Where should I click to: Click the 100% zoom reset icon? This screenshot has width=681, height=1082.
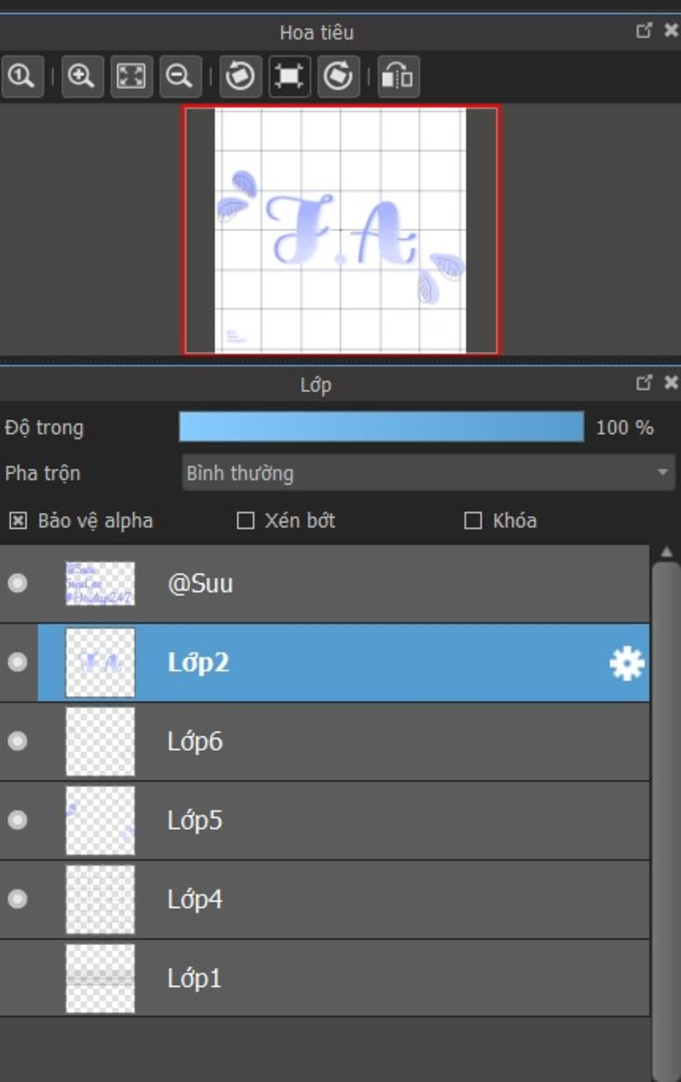(x=21, y=76)
